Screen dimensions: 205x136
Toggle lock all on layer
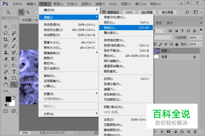point(177,44)
